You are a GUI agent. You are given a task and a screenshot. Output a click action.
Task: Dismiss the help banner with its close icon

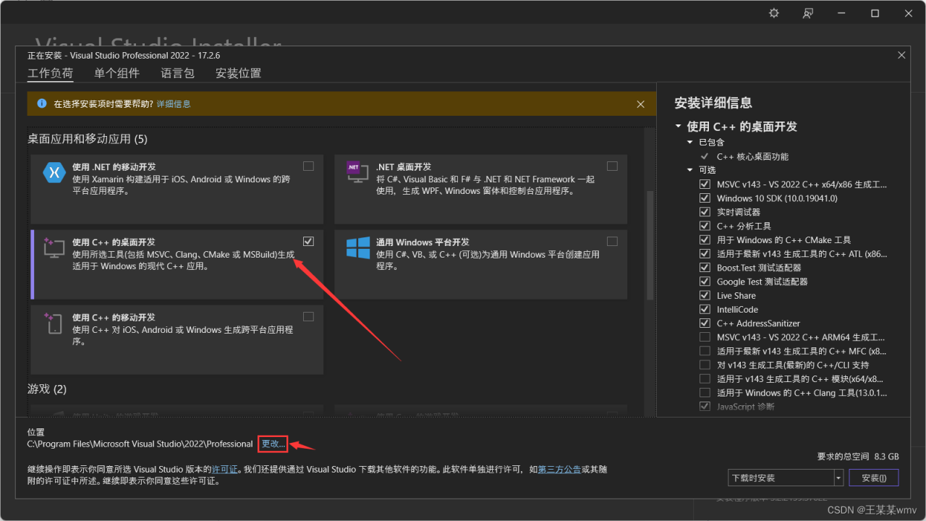tap(640, 103)
